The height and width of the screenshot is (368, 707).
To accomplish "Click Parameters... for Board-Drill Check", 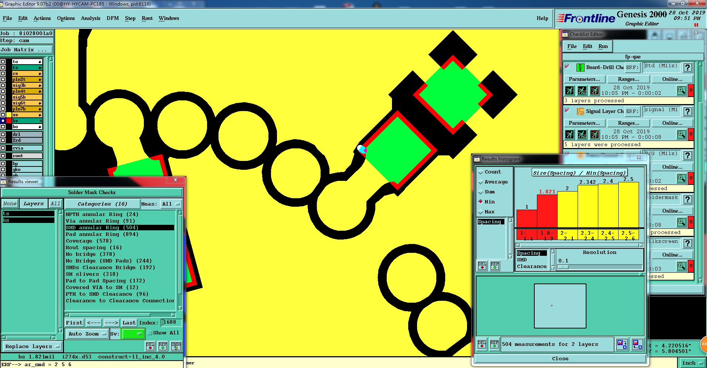I will click(x=585, y=79).
